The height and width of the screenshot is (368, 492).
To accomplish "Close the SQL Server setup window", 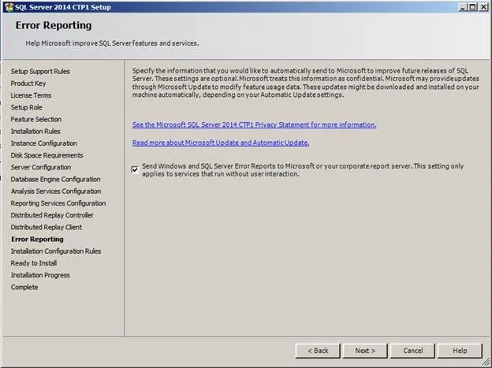I will point(483,7).
